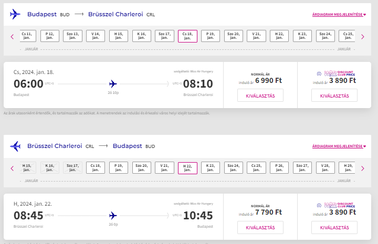
Task: Select outbound date Sze 17, jan.
Action: click(x=164, y=36)
